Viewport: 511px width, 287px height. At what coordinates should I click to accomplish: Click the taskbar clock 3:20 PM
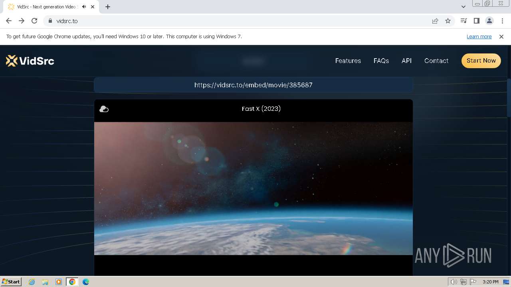coord(490,282)
